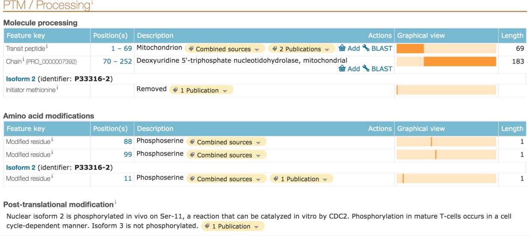Open 1 Publication dropdown for Initiator methionine
This screenshot has width=531, height=236.
(x=201, y=90)
